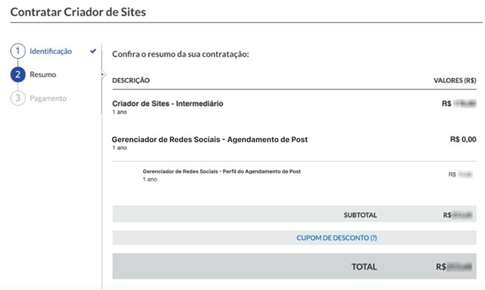Click the Perfil do Agendamento de Post sub-item

(x=222, y=172)
